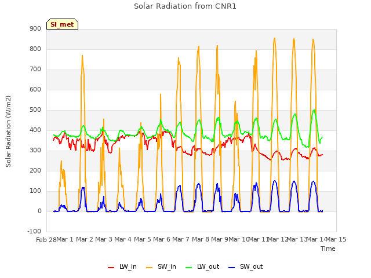Click the 900 y-axis tick label
This screenshot has width=371, height=278.
pyautogui.click(x=35, y=29)
